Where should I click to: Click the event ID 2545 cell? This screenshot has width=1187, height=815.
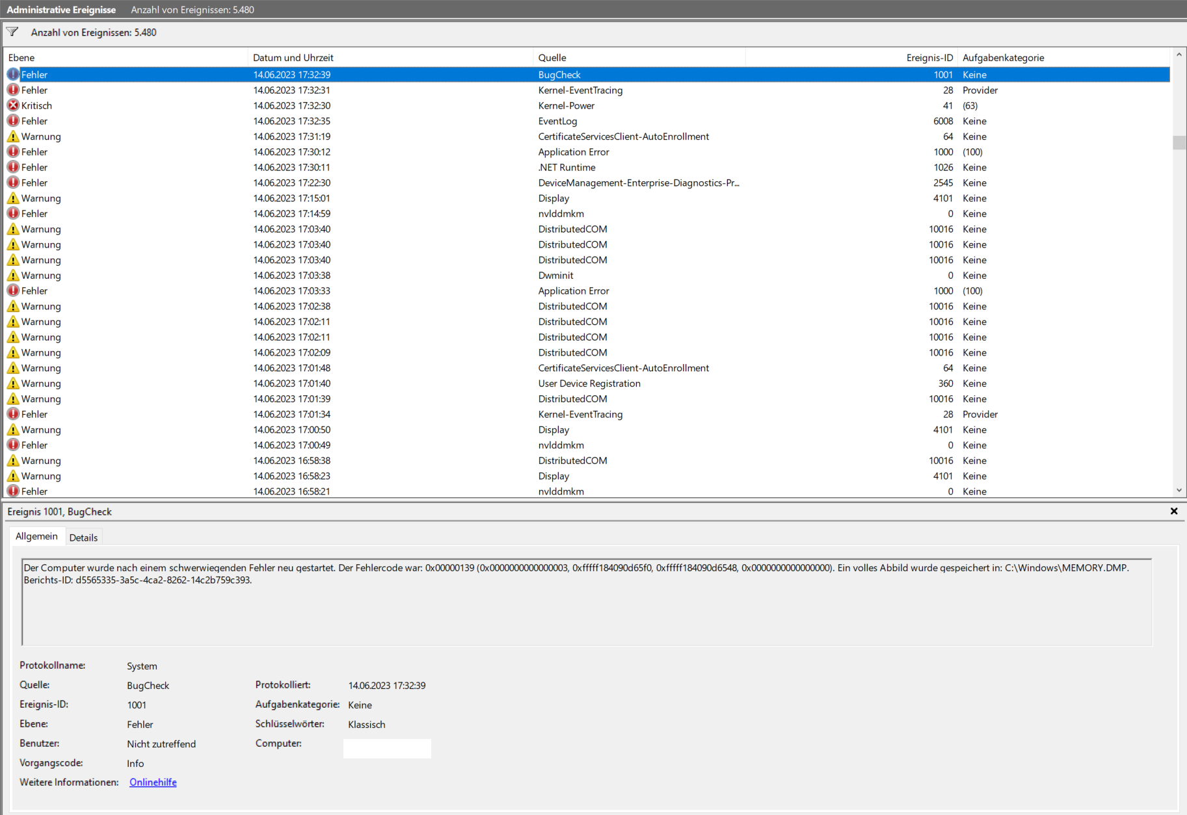coord(943,183)
